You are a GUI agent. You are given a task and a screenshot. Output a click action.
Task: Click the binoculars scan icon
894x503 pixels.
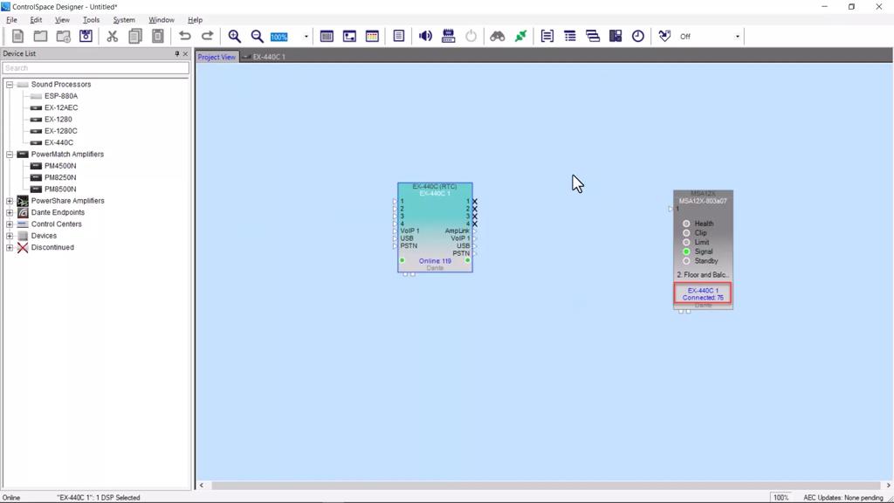coord(497,36)
